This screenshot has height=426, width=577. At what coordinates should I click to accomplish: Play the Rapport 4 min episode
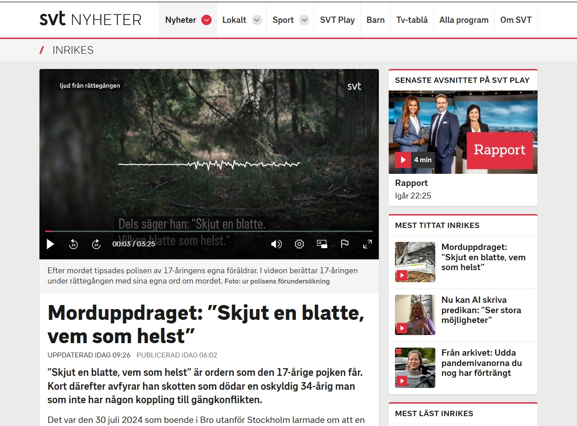click(x=403, y=160)
